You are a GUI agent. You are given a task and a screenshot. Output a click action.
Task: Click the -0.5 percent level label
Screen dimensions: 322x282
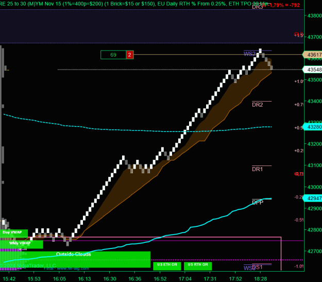click(299, 220)
